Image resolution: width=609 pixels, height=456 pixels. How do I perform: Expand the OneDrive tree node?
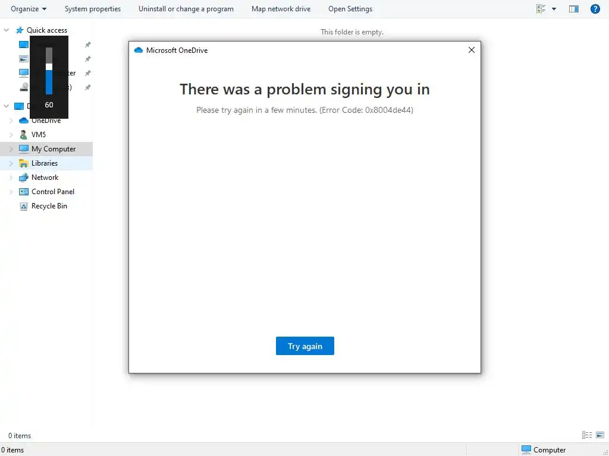coord(11,121)
